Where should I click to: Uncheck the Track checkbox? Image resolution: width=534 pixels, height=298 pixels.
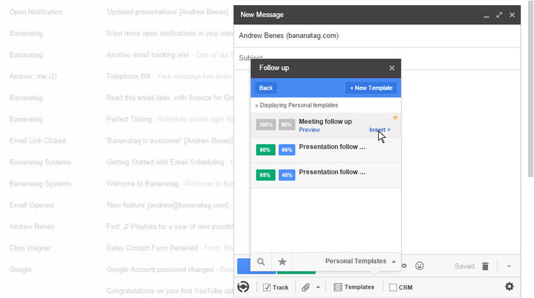tap(267, 287)
